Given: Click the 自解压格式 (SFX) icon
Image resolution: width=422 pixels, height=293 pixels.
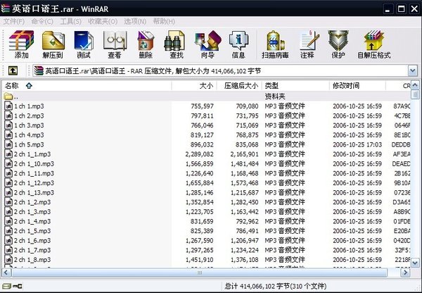Looking at the screenshot, I should 374,45.
